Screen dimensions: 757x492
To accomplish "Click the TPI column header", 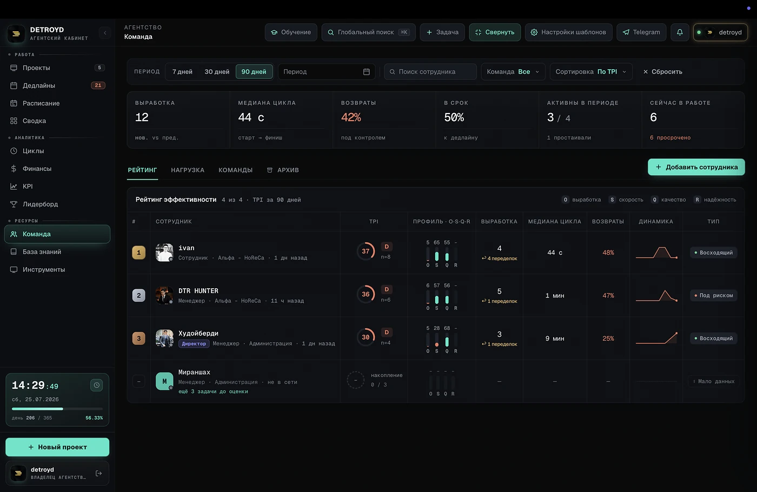I will pos(374,222).
